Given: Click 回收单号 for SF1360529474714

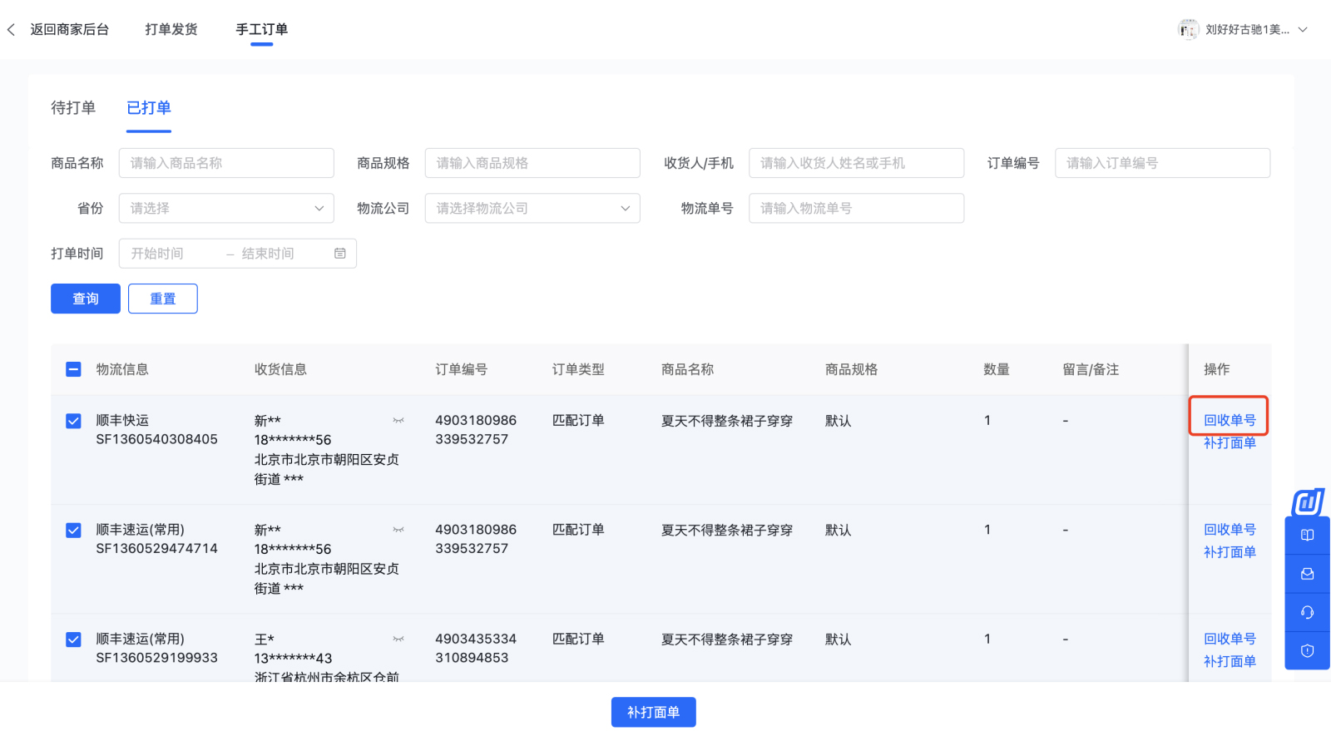Looking at the screenshot, I should 1230,529.
